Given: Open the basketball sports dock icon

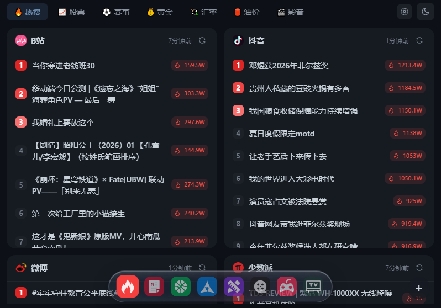Looking at the screenshot, I should tap(181, 286).
